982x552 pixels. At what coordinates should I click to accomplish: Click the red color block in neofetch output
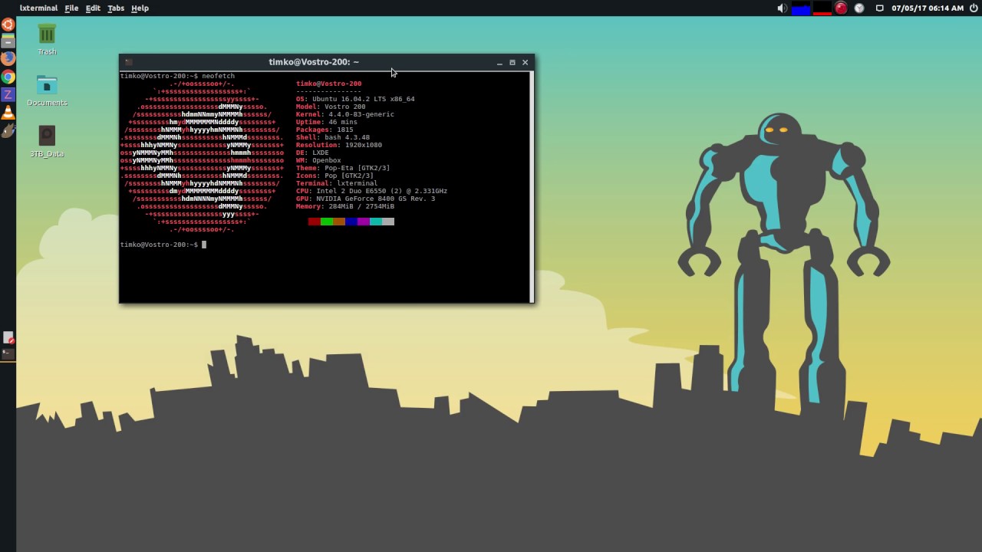click(314, 222)
